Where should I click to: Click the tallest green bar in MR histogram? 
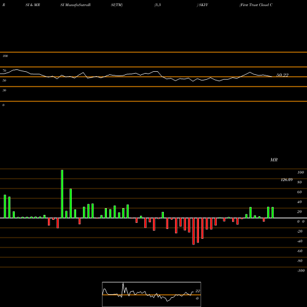point(62,194)
